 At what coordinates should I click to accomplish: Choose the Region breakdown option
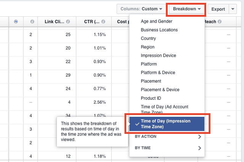(x=148, y=47)
